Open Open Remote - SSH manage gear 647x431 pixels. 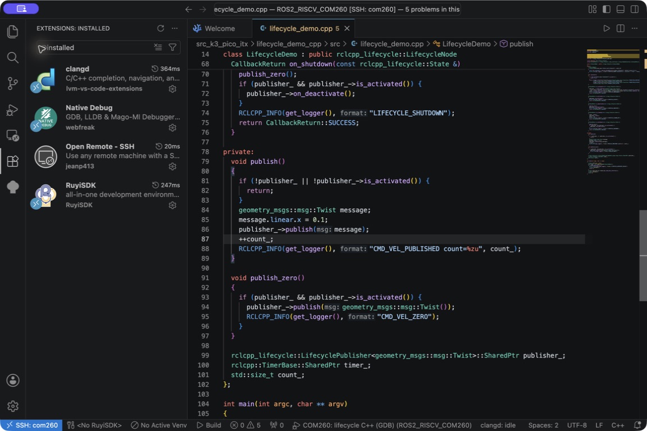[172, 166]
